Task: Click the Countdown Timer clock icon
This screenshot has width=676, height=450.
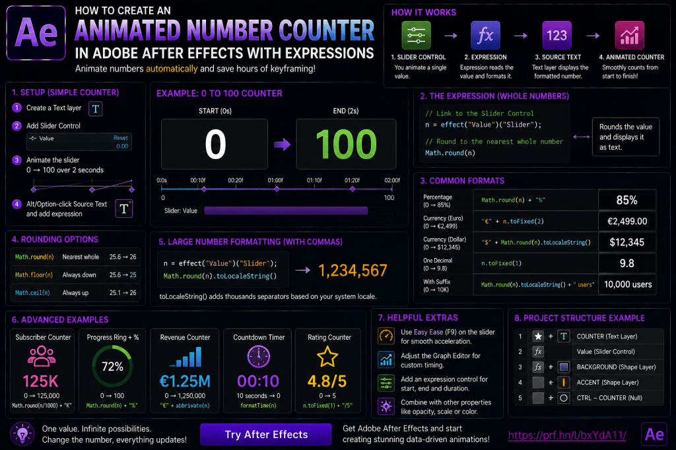Action: pos(259,357)
